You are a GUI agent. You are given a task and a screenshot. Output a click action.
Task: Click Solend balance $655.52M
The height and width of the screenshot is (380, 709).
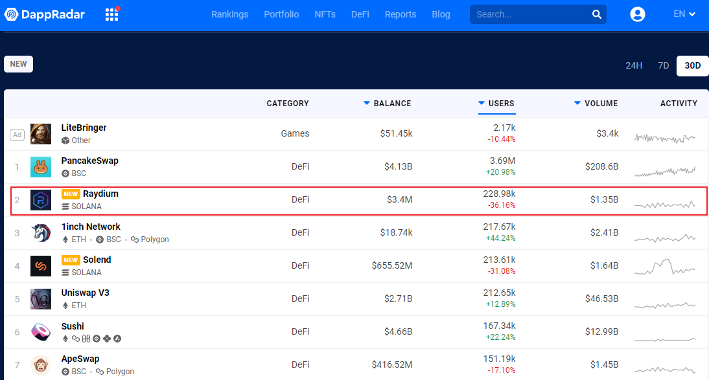(x=392, y=265)
